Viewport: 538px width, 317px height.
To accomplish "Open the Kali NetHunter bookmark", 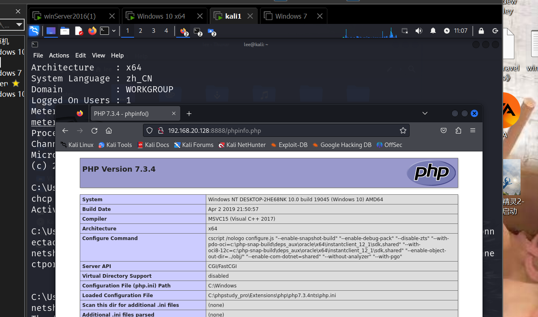I will (x=242, y=145).
